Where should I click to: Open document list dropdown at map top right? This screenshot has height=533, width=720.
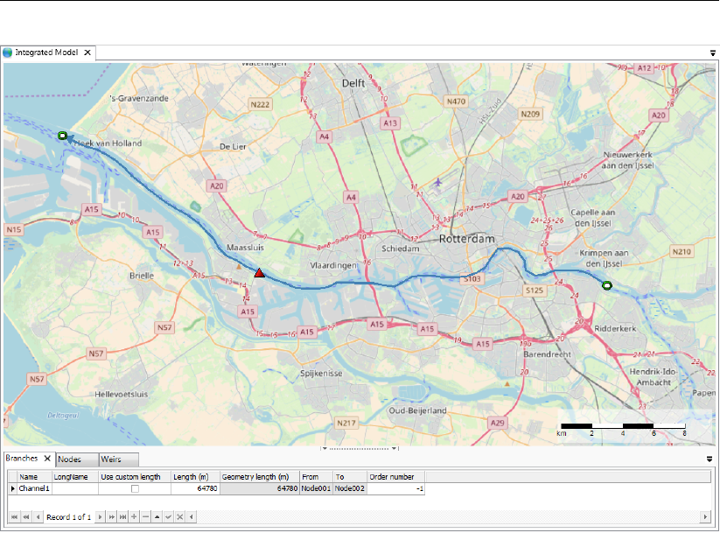click(713, 53)
